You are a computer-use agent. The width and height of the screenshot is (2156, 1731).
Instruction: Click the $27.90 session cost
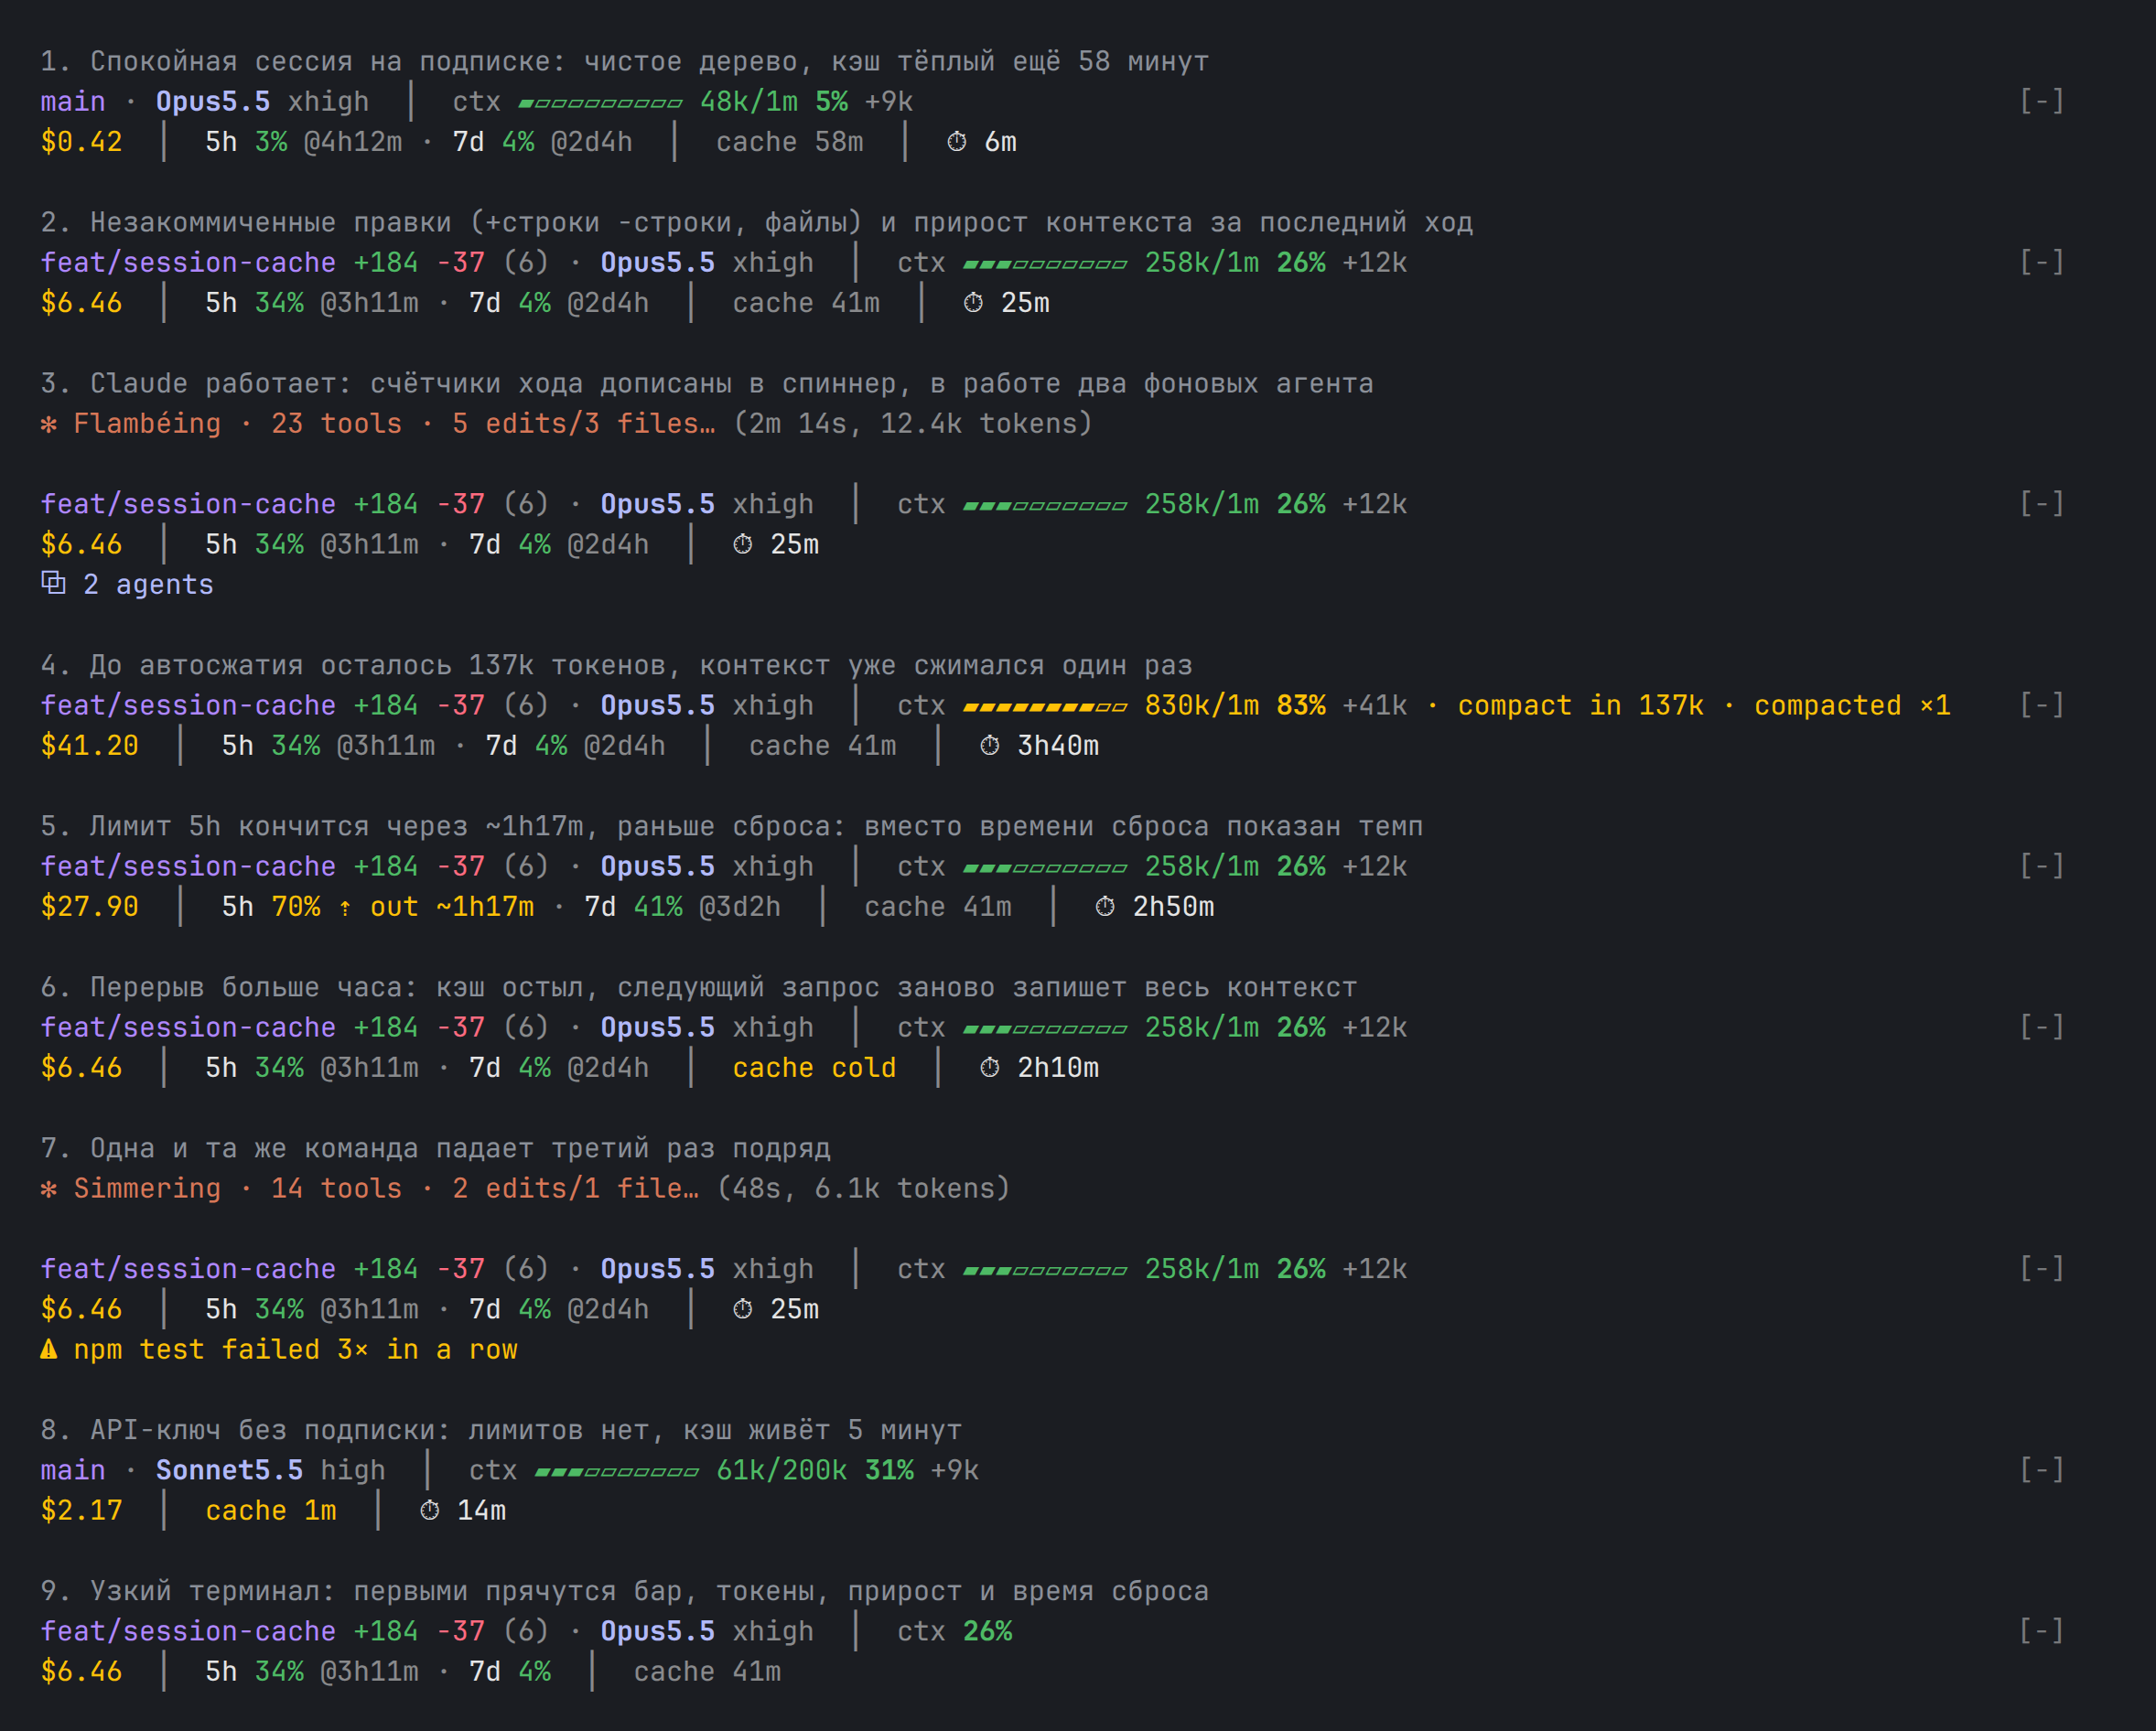pos(89,907)
